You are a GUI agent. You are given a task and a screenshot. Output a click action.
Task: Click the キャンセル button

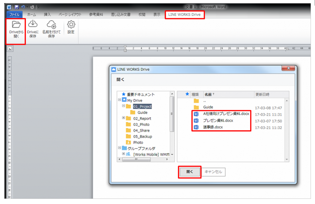point(214,172)
